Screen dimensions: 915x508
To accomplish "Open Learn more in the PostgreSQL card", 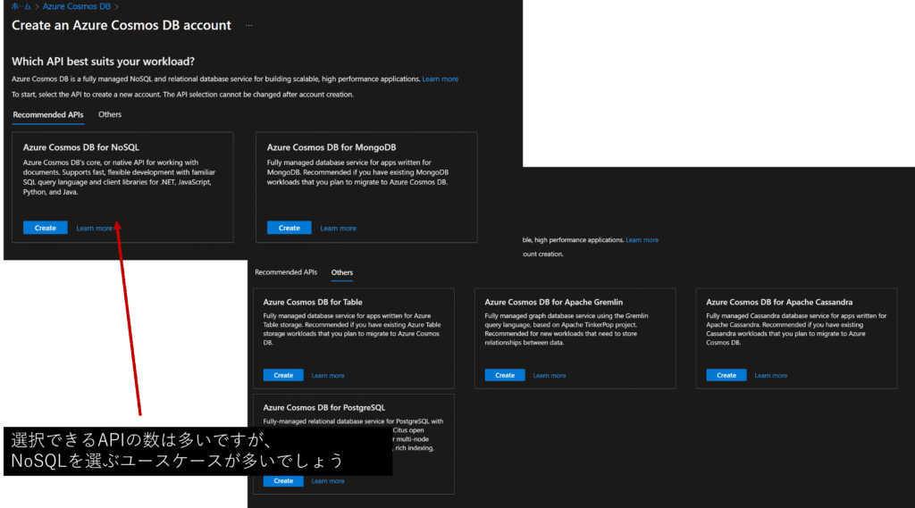I will coord(328,481).
